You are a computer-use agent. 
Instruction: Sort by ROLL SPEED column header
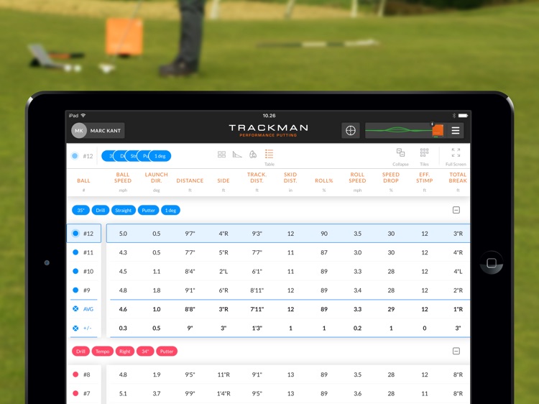tap(357, 178)
